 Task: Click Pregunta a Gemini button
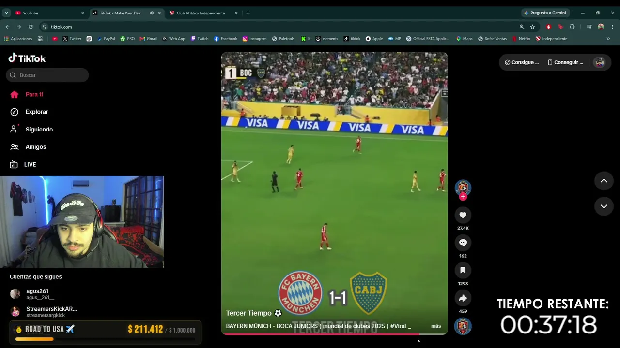click(545, 13)
